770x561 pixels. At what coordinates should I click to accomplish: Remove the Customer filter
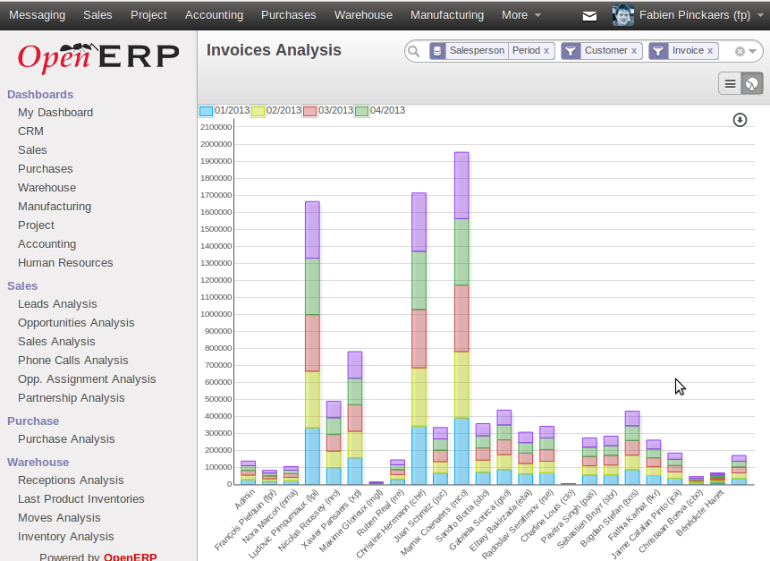tap(634, 51)
